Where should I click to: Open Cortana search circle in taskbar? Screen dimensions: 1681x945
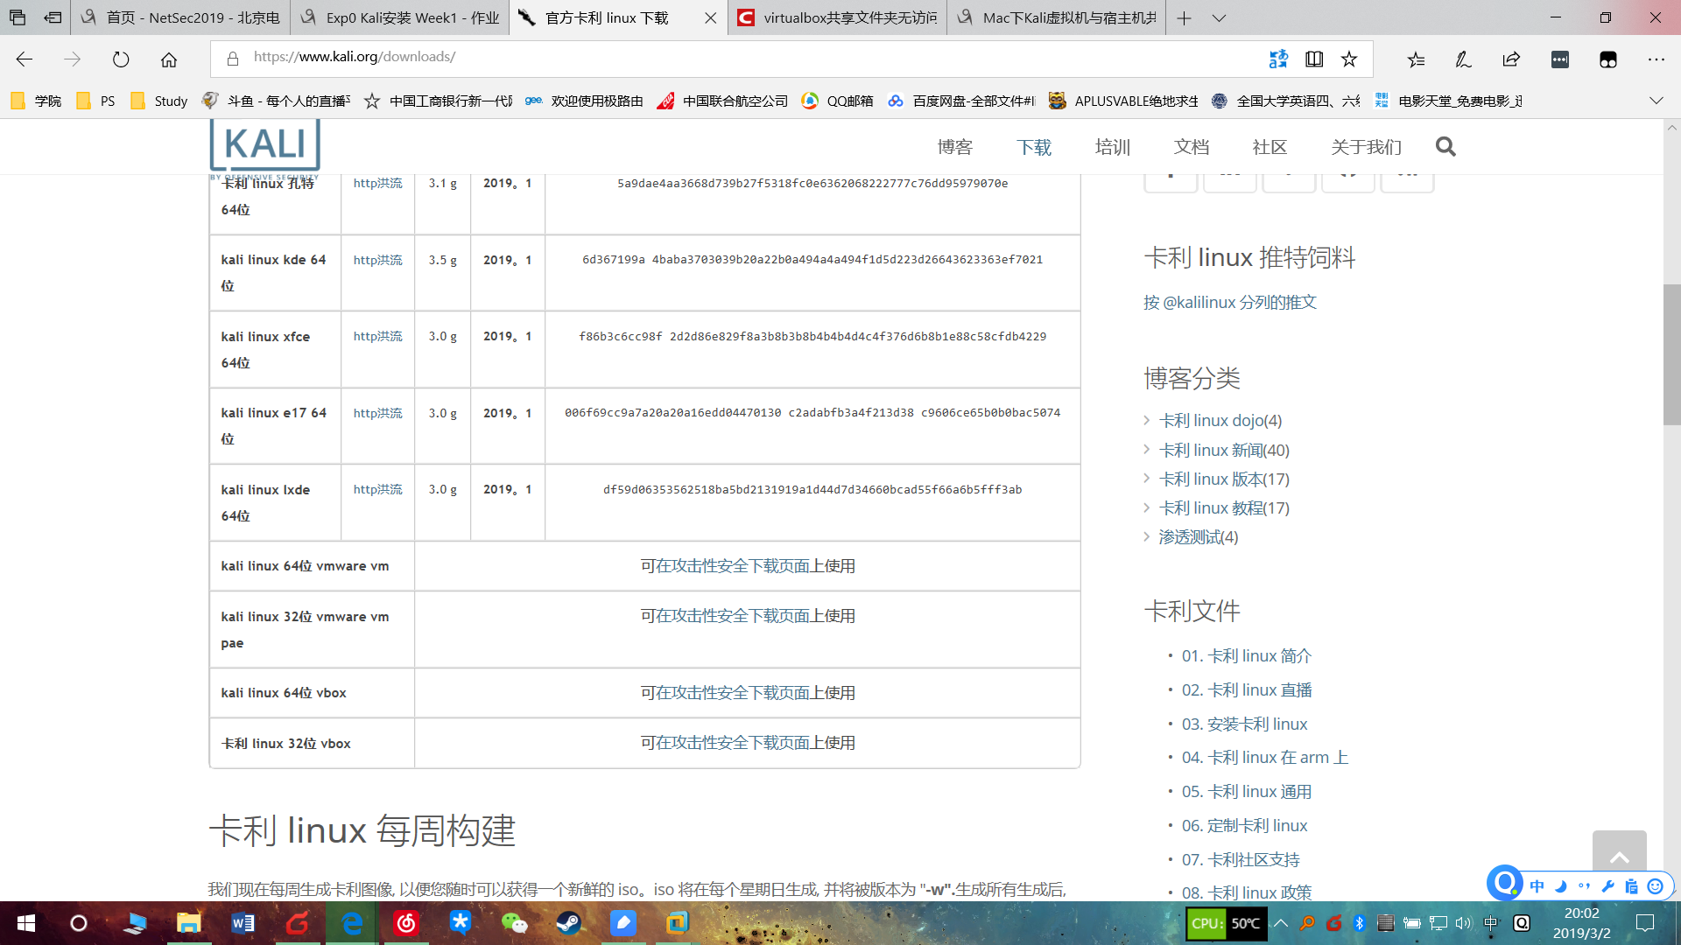(79, 923)
